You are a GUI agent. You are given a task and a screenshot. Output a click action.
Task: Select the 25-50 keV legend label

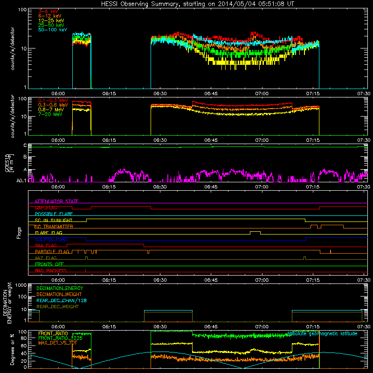pos(51,25)
